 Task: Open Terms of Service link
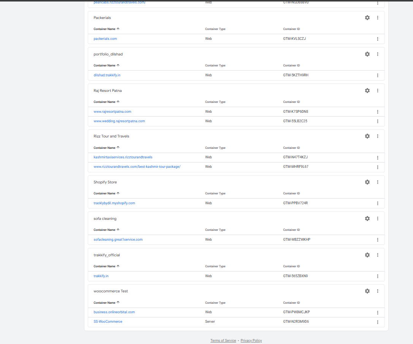pos(223,340)
